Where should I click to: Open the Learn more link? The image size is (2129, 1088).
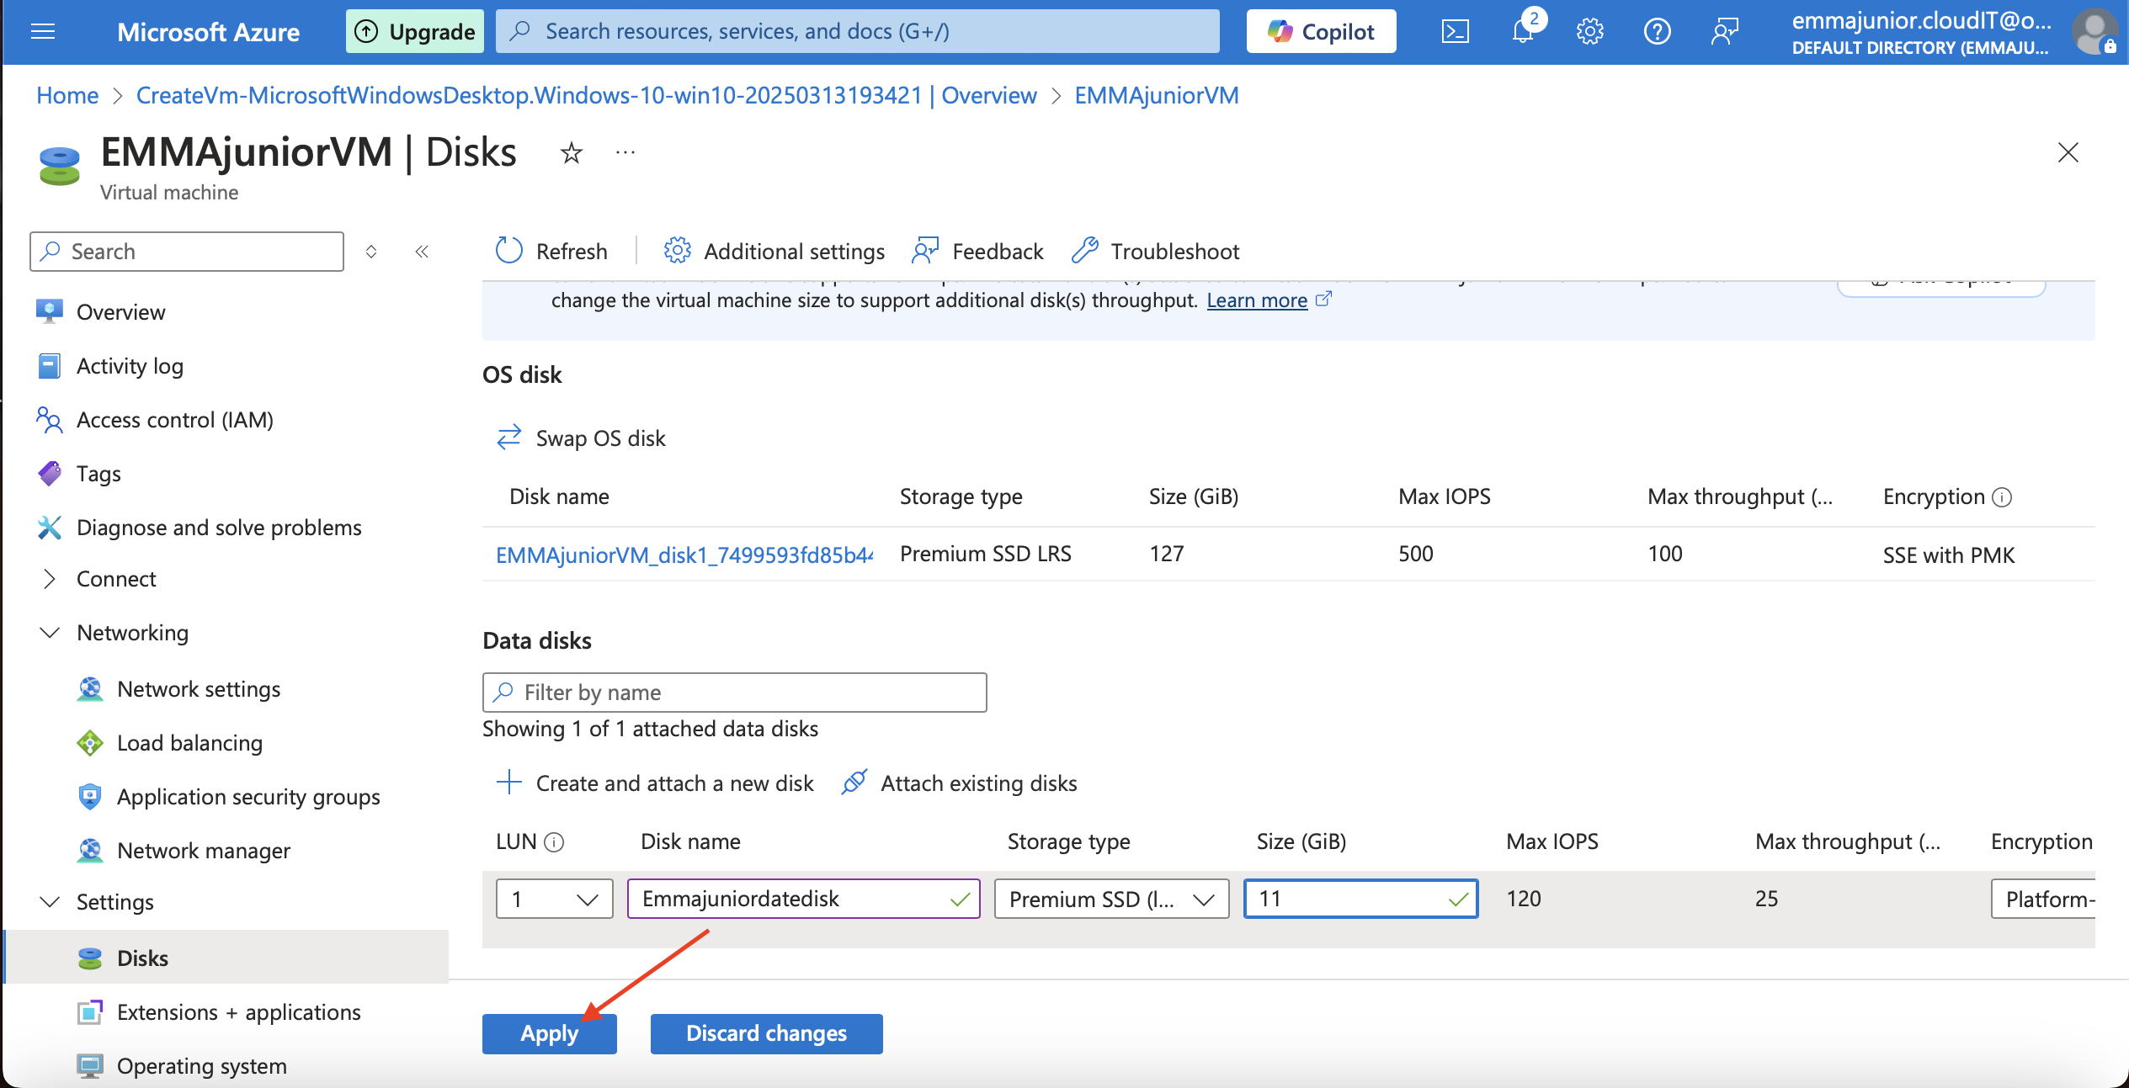(1257, 300)
